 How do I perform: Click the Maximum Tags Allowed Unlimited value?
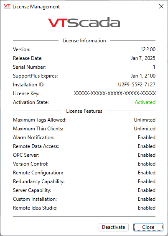coord(145,120)
